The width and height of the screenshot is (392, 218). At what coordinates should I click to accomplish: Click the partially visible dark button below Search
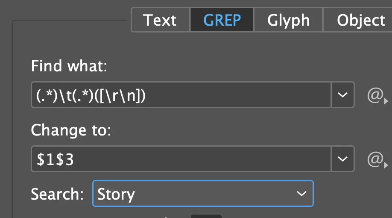(x=206, y=216)
